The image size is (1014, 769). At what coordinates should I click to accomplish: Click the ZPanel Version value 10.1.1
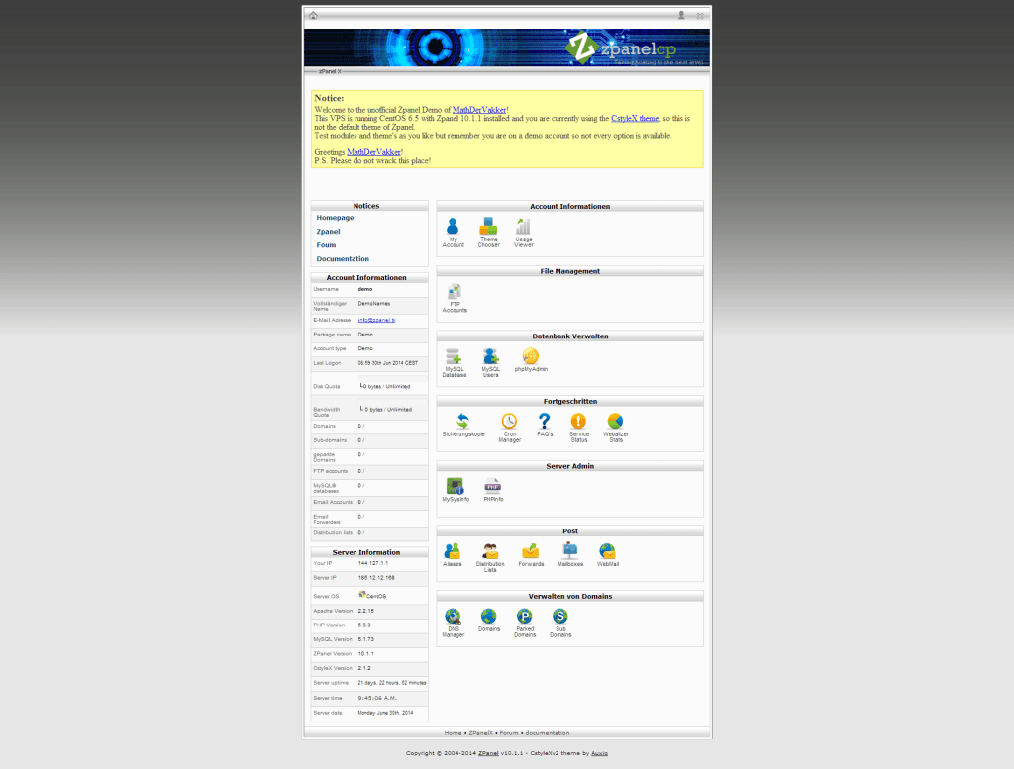pos(366,654)
